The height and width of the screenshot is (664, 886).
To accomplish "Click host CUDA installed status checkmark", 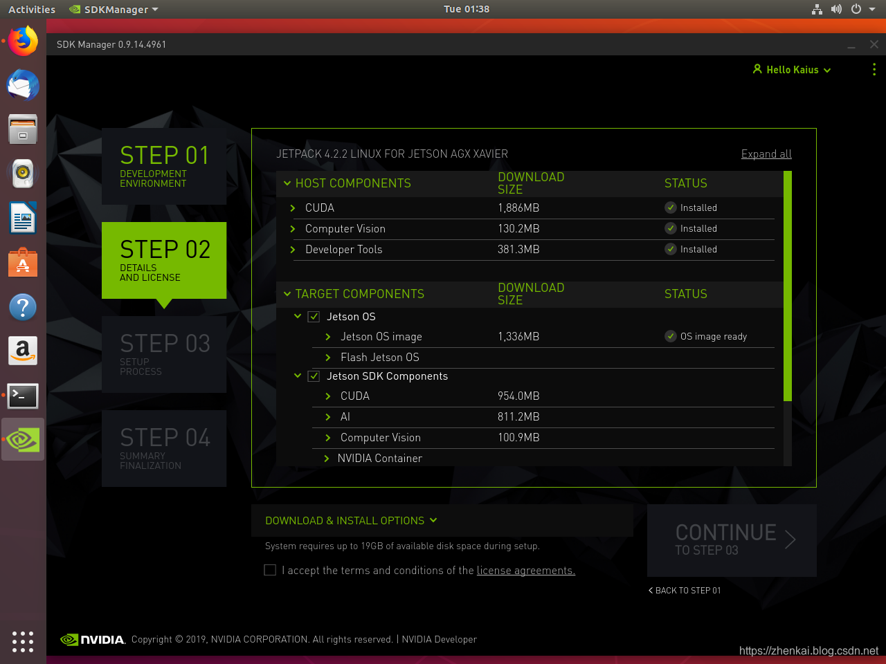I will pyautogui.click(x=671, y=207).
